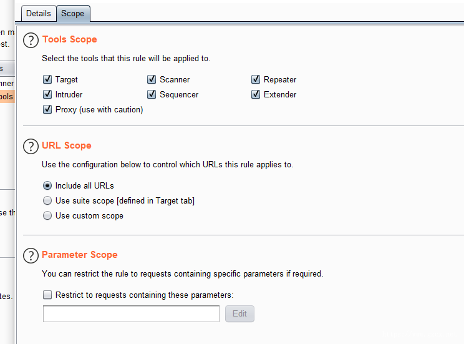
Task: Toggle the Intruder checkbox
Action: point(47,94)
